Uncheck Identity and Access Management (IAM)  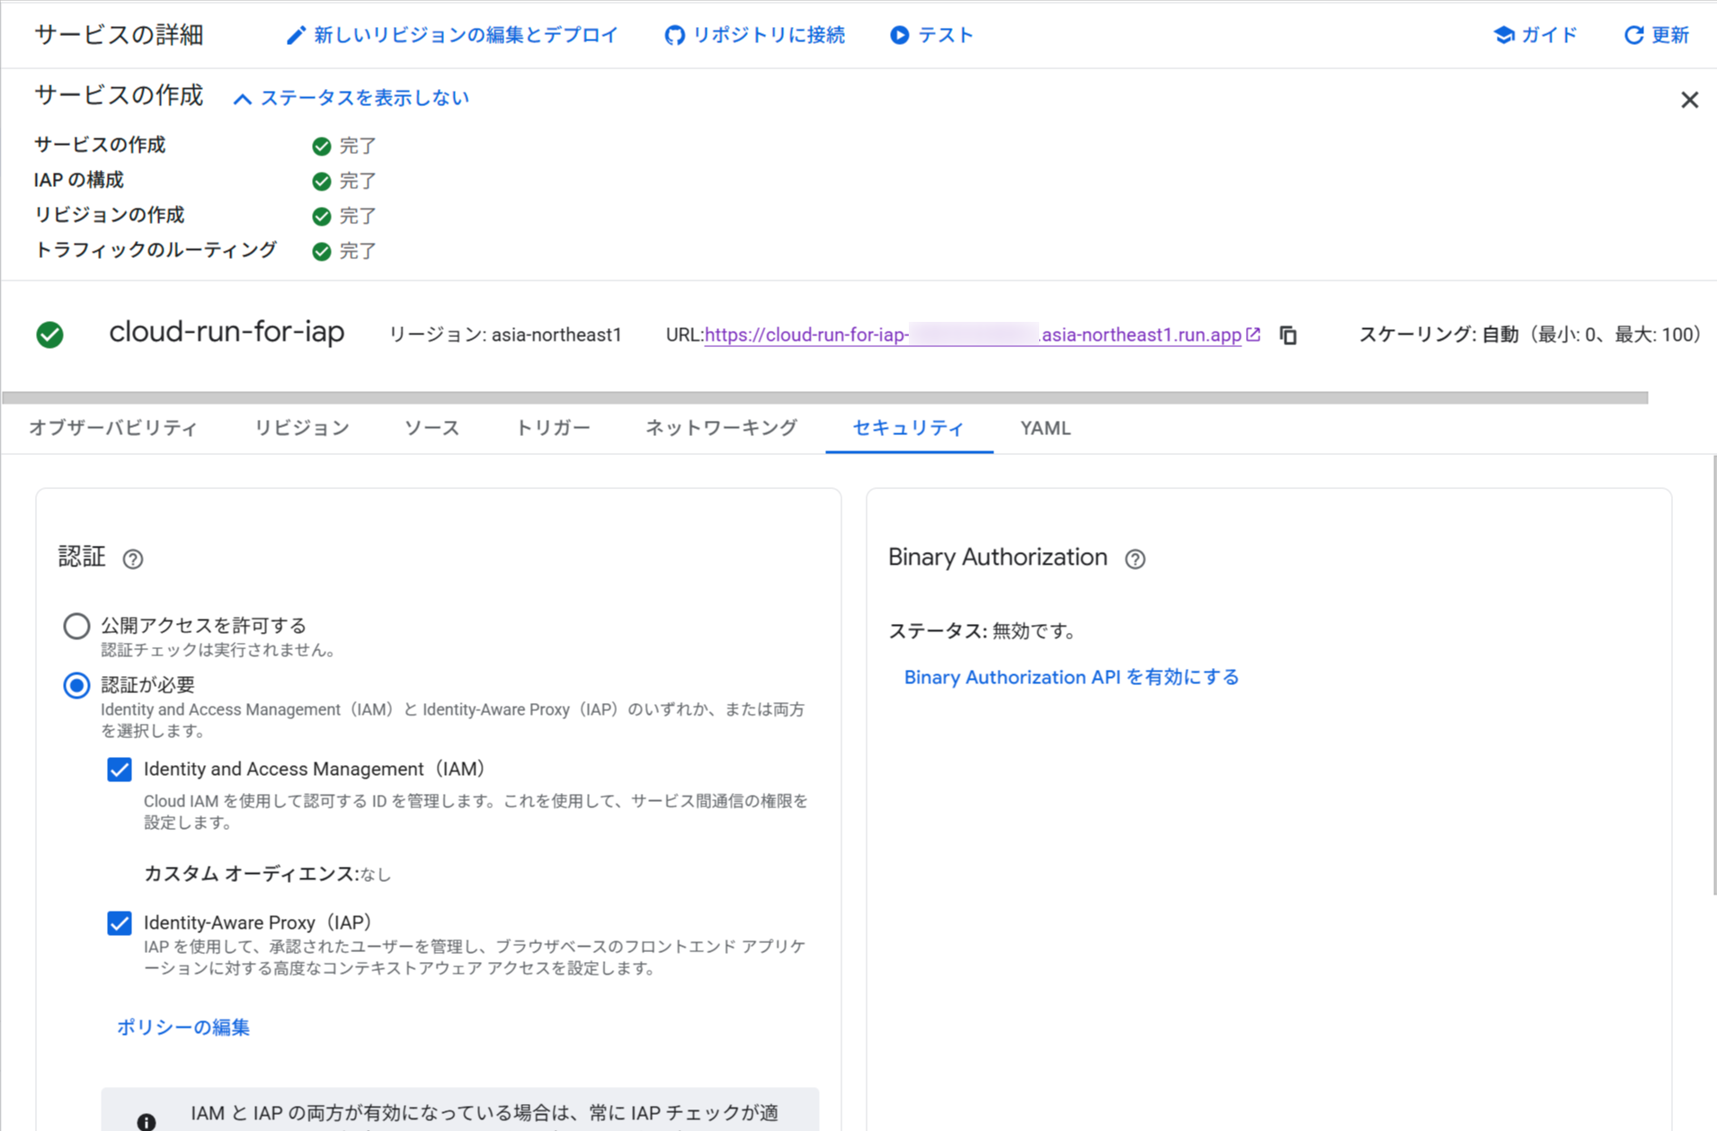[x=119, y=769]
